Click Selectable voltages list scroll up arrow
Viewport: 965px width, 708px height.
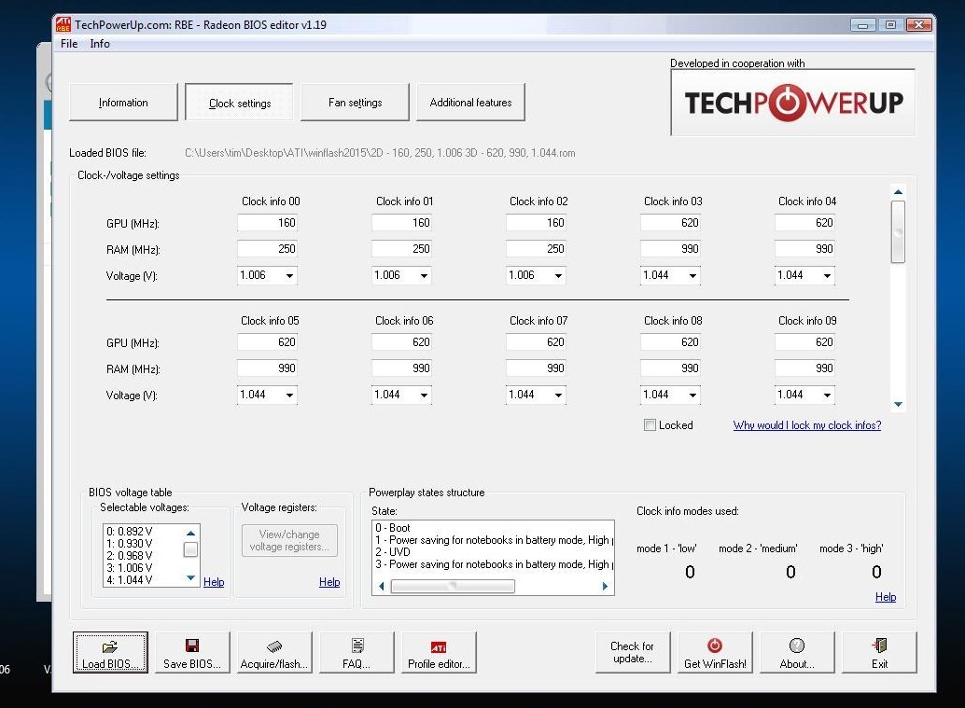190,533
